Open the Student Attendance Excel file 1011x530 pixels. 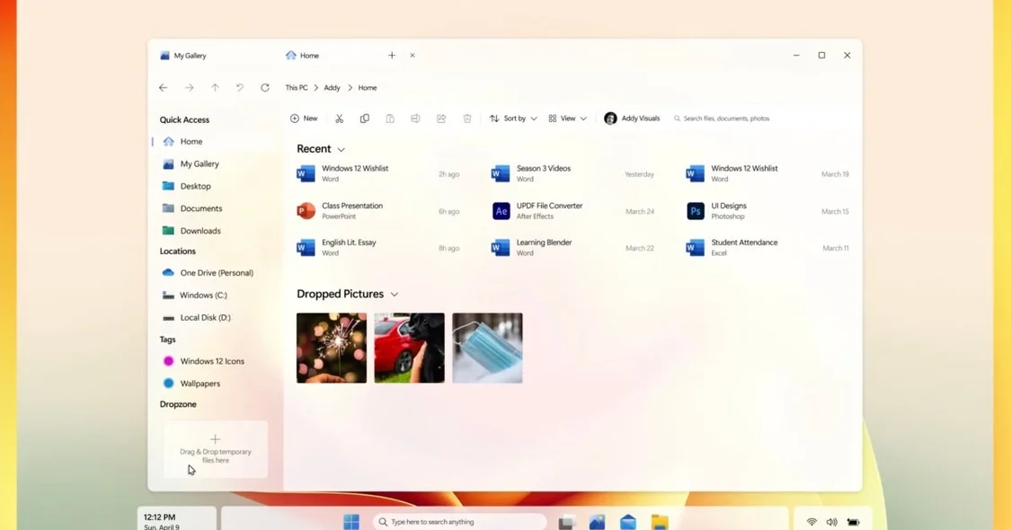(767, 248)
